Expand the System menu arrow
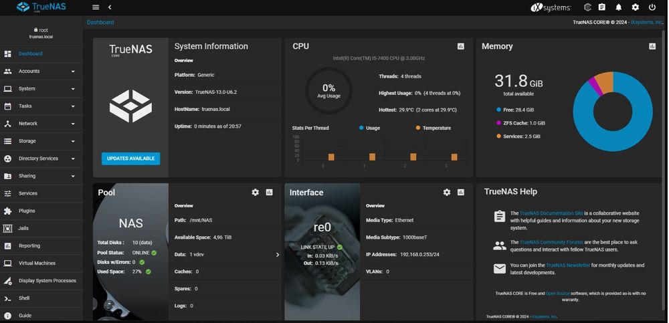The height and width of the screenshot is (323, 669). coord(73,89)
